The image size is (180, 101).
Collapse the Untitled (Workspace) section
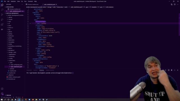pos(12,13)
